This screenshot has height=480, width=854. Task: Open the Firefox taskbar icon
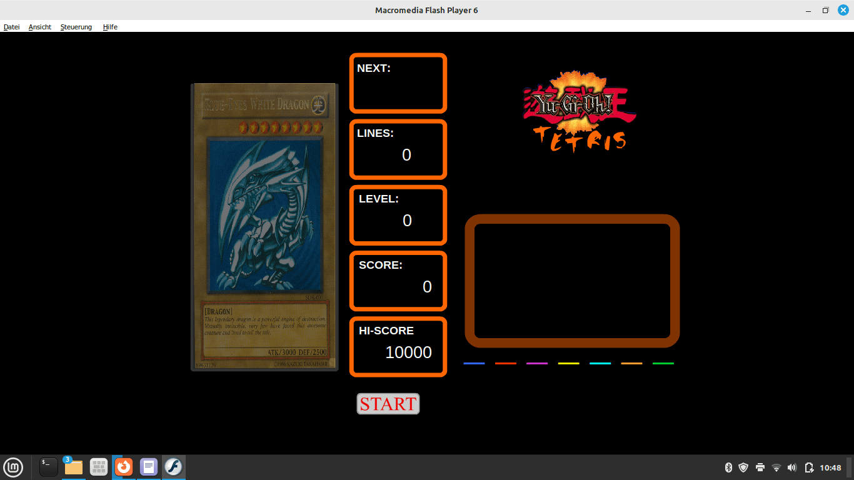point(124,467)
